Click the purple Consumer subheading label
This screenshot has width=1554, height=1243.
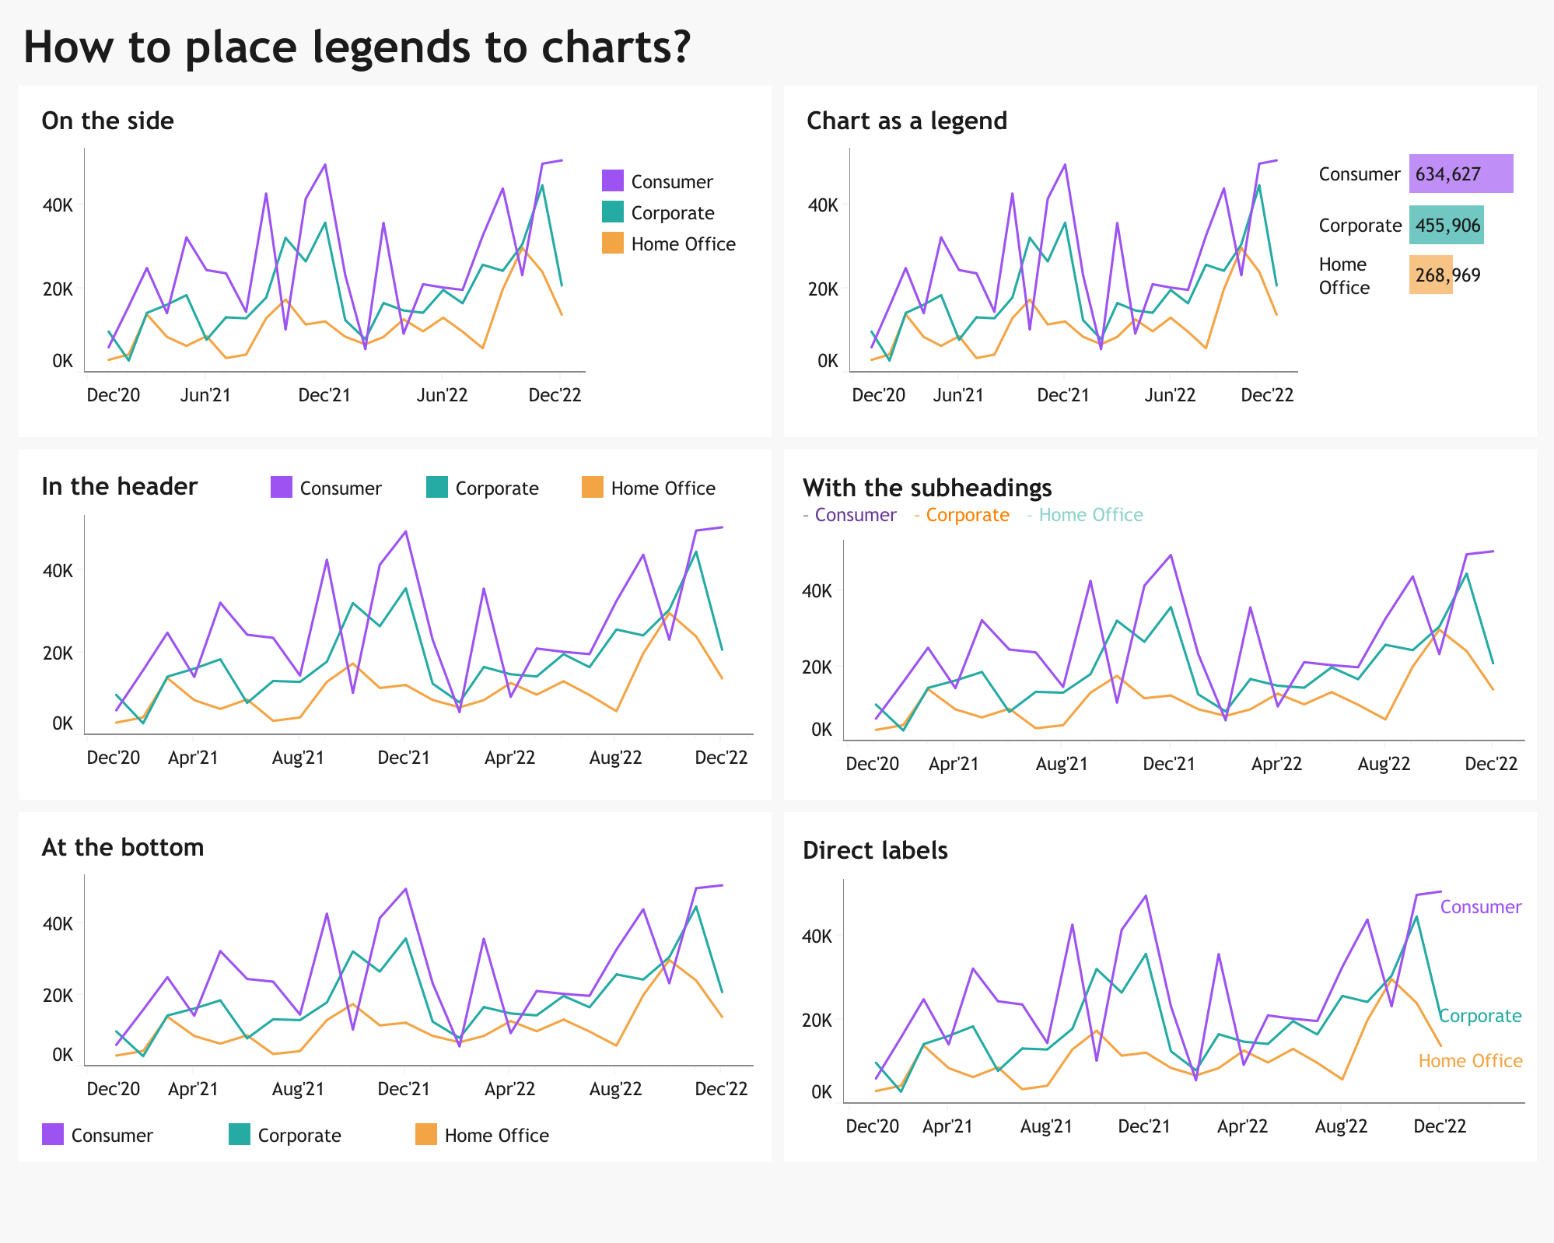point(855,515)
